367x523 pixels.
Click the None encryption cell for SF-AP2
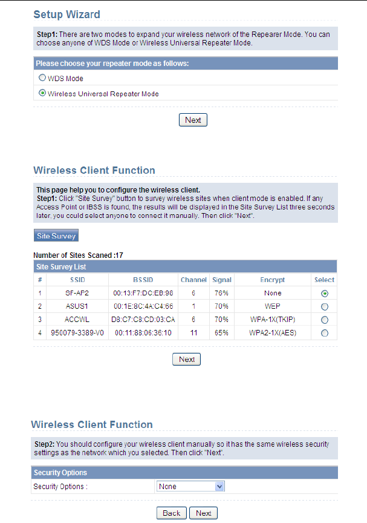point(273,293)
